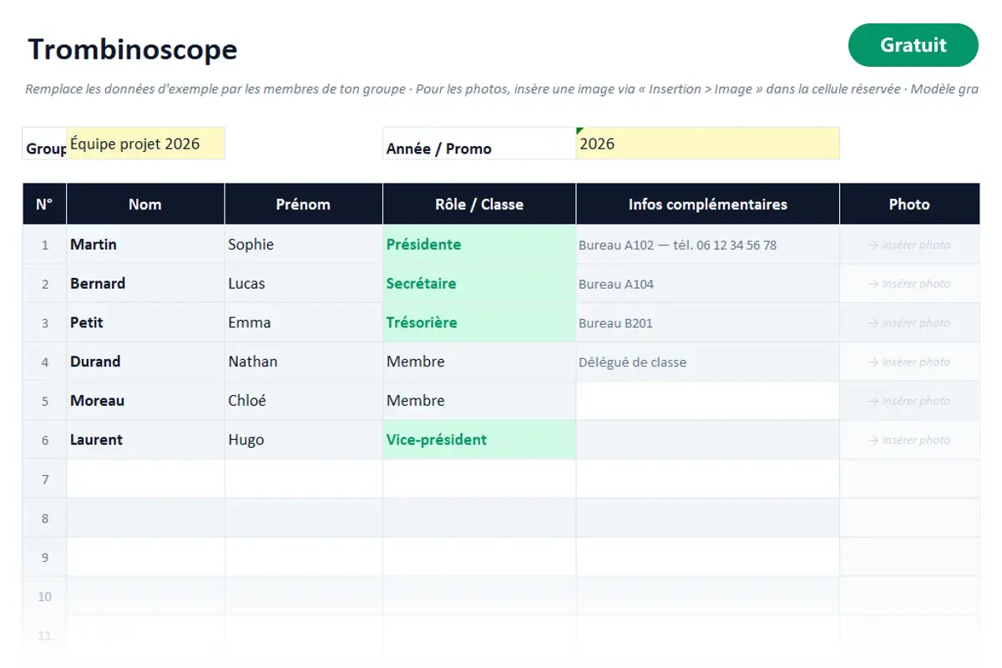Screen dimensions: 1002x668
Task: Select the first name Lucas
Action: 303,284
